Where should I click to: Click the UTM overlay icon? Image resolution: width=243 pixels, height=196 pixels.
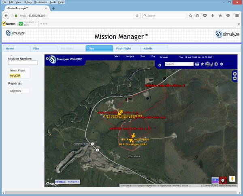215,180
